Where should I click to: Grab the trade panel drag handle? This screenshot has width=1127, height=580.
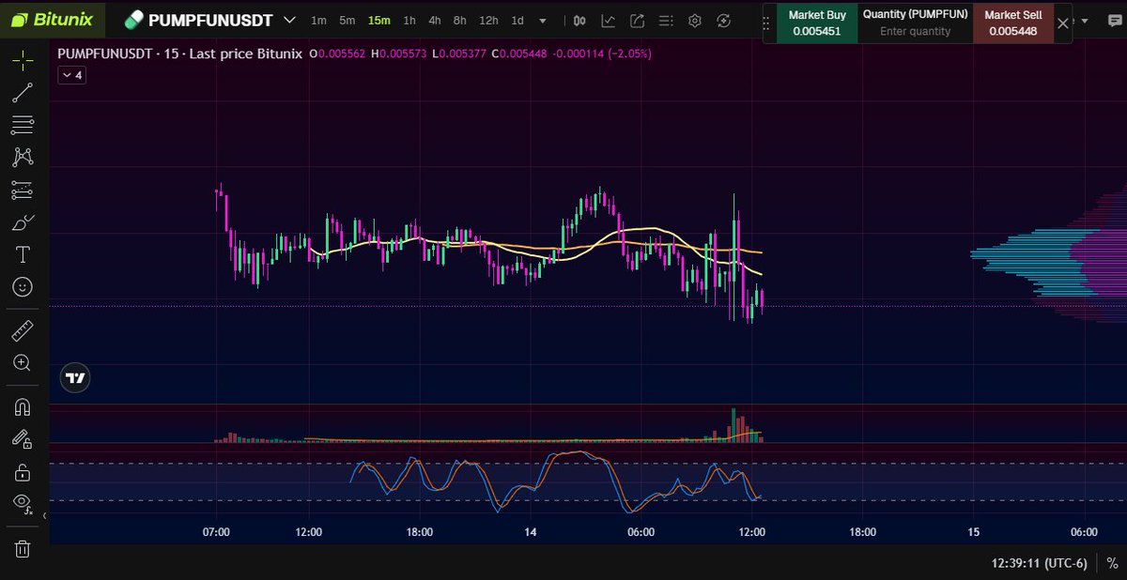pyautogui.click(x=767, y=23)
